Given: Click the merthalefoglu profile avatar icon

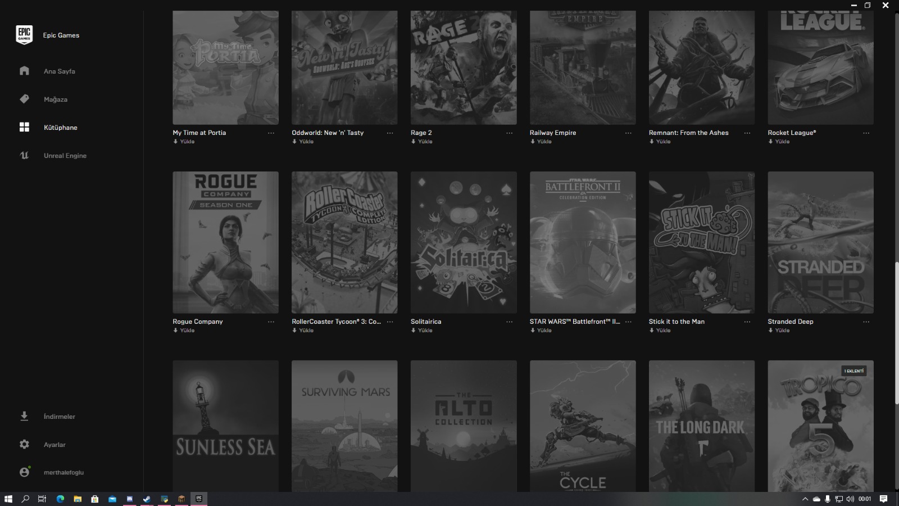Looking at the screenshot, I should tap(24, 472).
